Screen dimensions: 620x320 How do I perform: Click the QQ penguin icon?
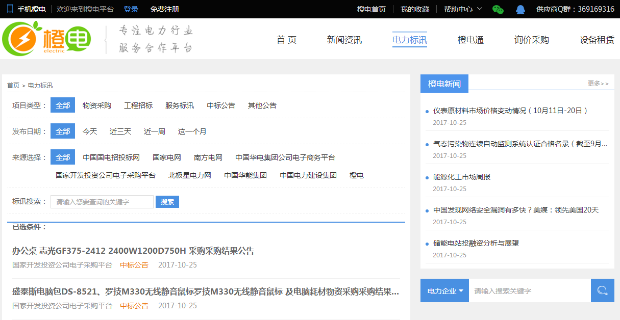pos(520,9)
